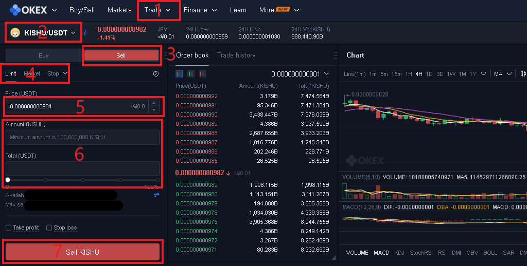Expand the OKEX logo dropdown arrow
The height and width of the screenshot is (266, 527).
click(54, 10)
